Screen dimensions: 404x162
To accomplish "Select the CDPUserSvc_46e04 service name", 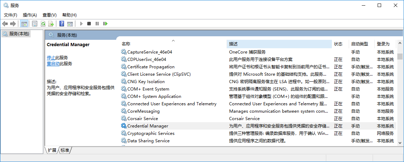I will (147, 59).
